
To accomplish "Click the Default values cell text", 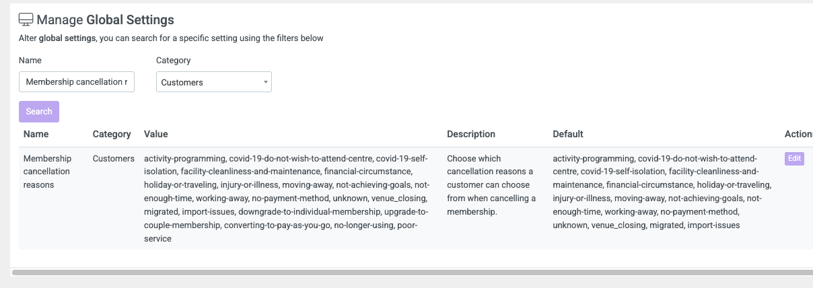I will click(663, 192).
